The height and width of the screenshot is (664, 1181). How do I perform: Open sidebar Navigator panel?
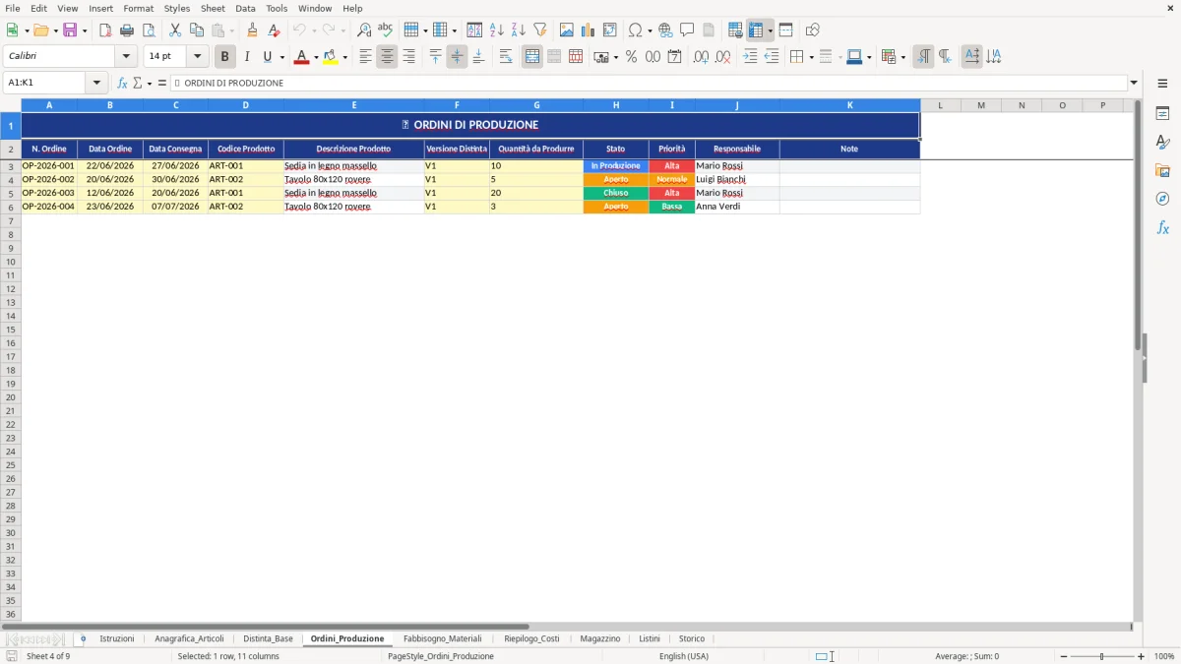click(1162, 199)
